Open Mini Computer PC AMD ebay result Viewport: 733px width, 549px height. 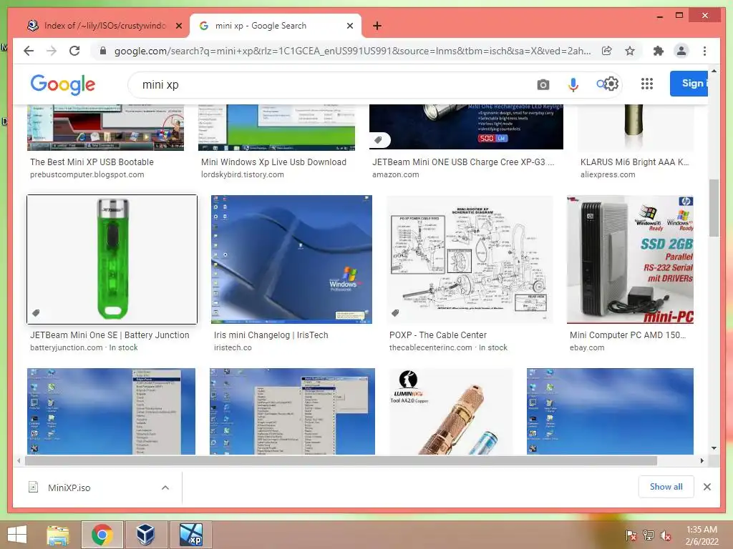[x=627, y=335]
